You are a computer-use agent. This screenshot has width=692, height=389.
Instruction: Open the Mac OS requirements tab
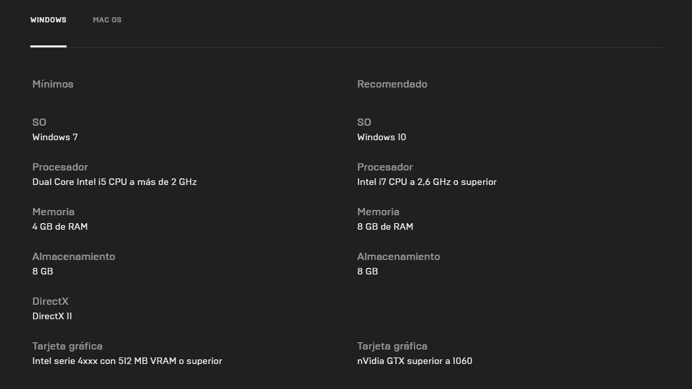(x=107, y=20)
